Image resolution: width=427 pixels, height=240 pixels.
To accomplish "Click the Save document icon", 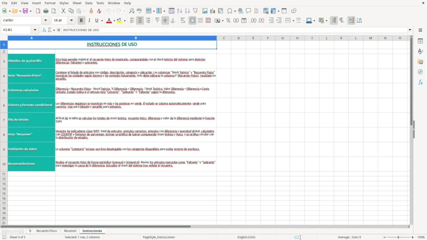I will (25, 11).
